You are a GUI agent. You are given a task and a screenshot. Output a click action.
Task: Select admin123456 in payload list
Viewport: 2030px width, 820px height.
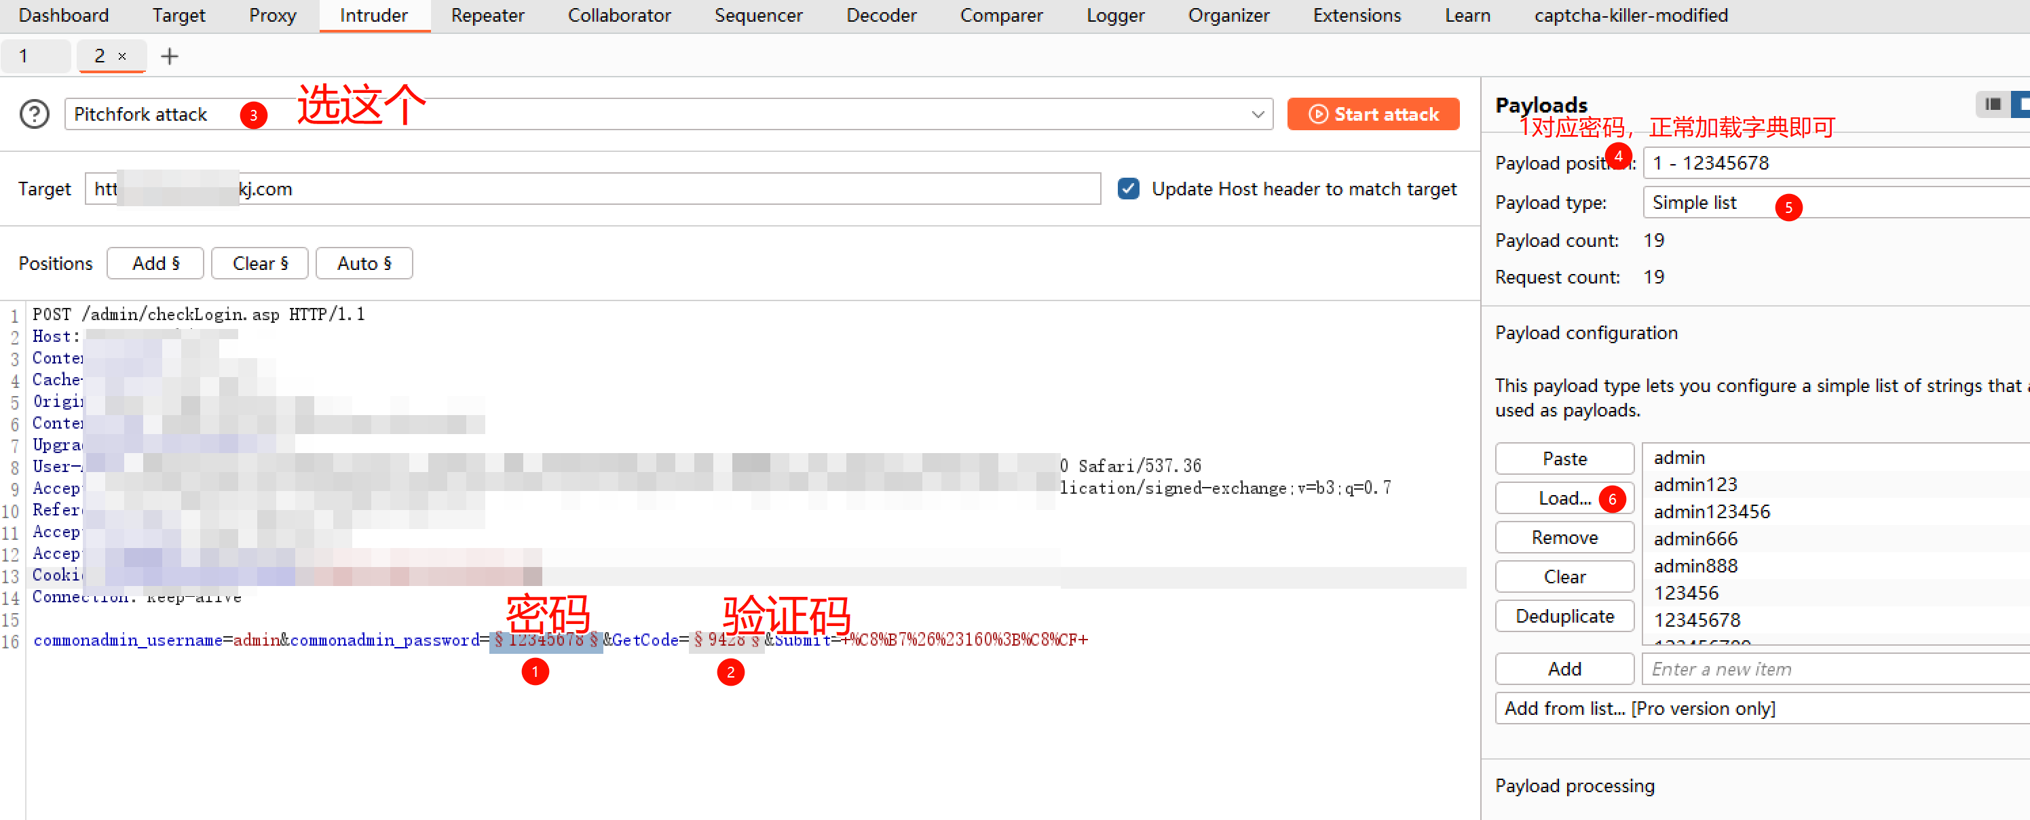1712,512
